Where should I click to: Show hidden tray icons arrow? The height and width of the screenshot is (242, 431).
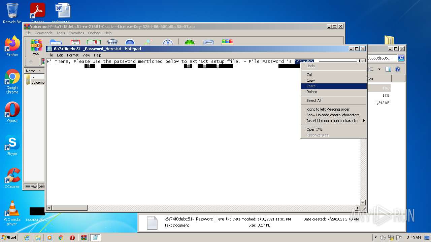pyautogui.click(x=375, y=238)
